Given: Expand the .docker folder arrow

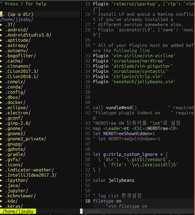Looking at the screenshot, I should tap(1, 103).
